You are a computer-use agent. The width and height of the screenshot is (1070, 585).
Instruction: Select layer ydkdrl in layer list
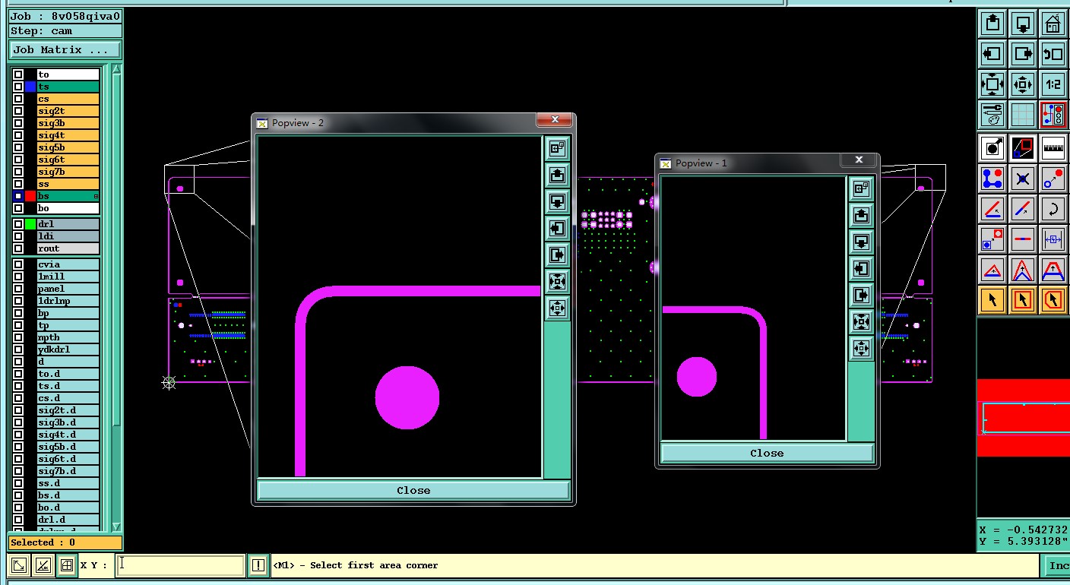68,349
